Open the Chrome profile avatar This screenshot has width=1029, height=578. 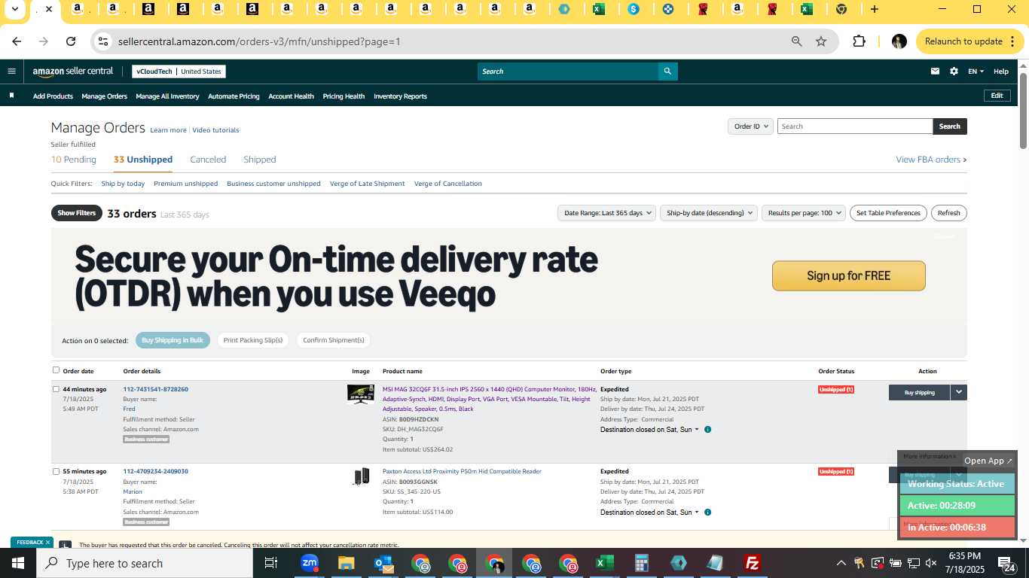tap(899, 41)
